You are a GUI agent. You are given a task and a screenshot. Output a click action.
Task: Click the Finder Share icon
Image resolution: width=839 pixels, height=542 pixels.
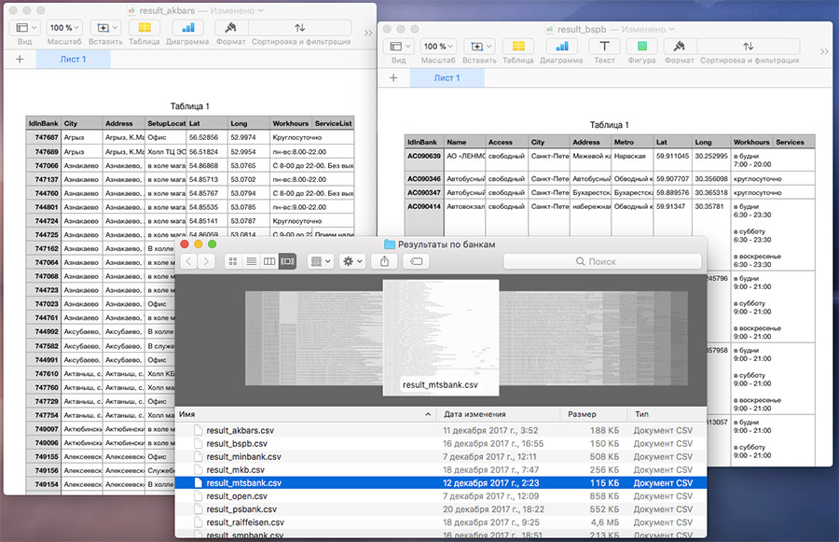(x=384, y=261)
